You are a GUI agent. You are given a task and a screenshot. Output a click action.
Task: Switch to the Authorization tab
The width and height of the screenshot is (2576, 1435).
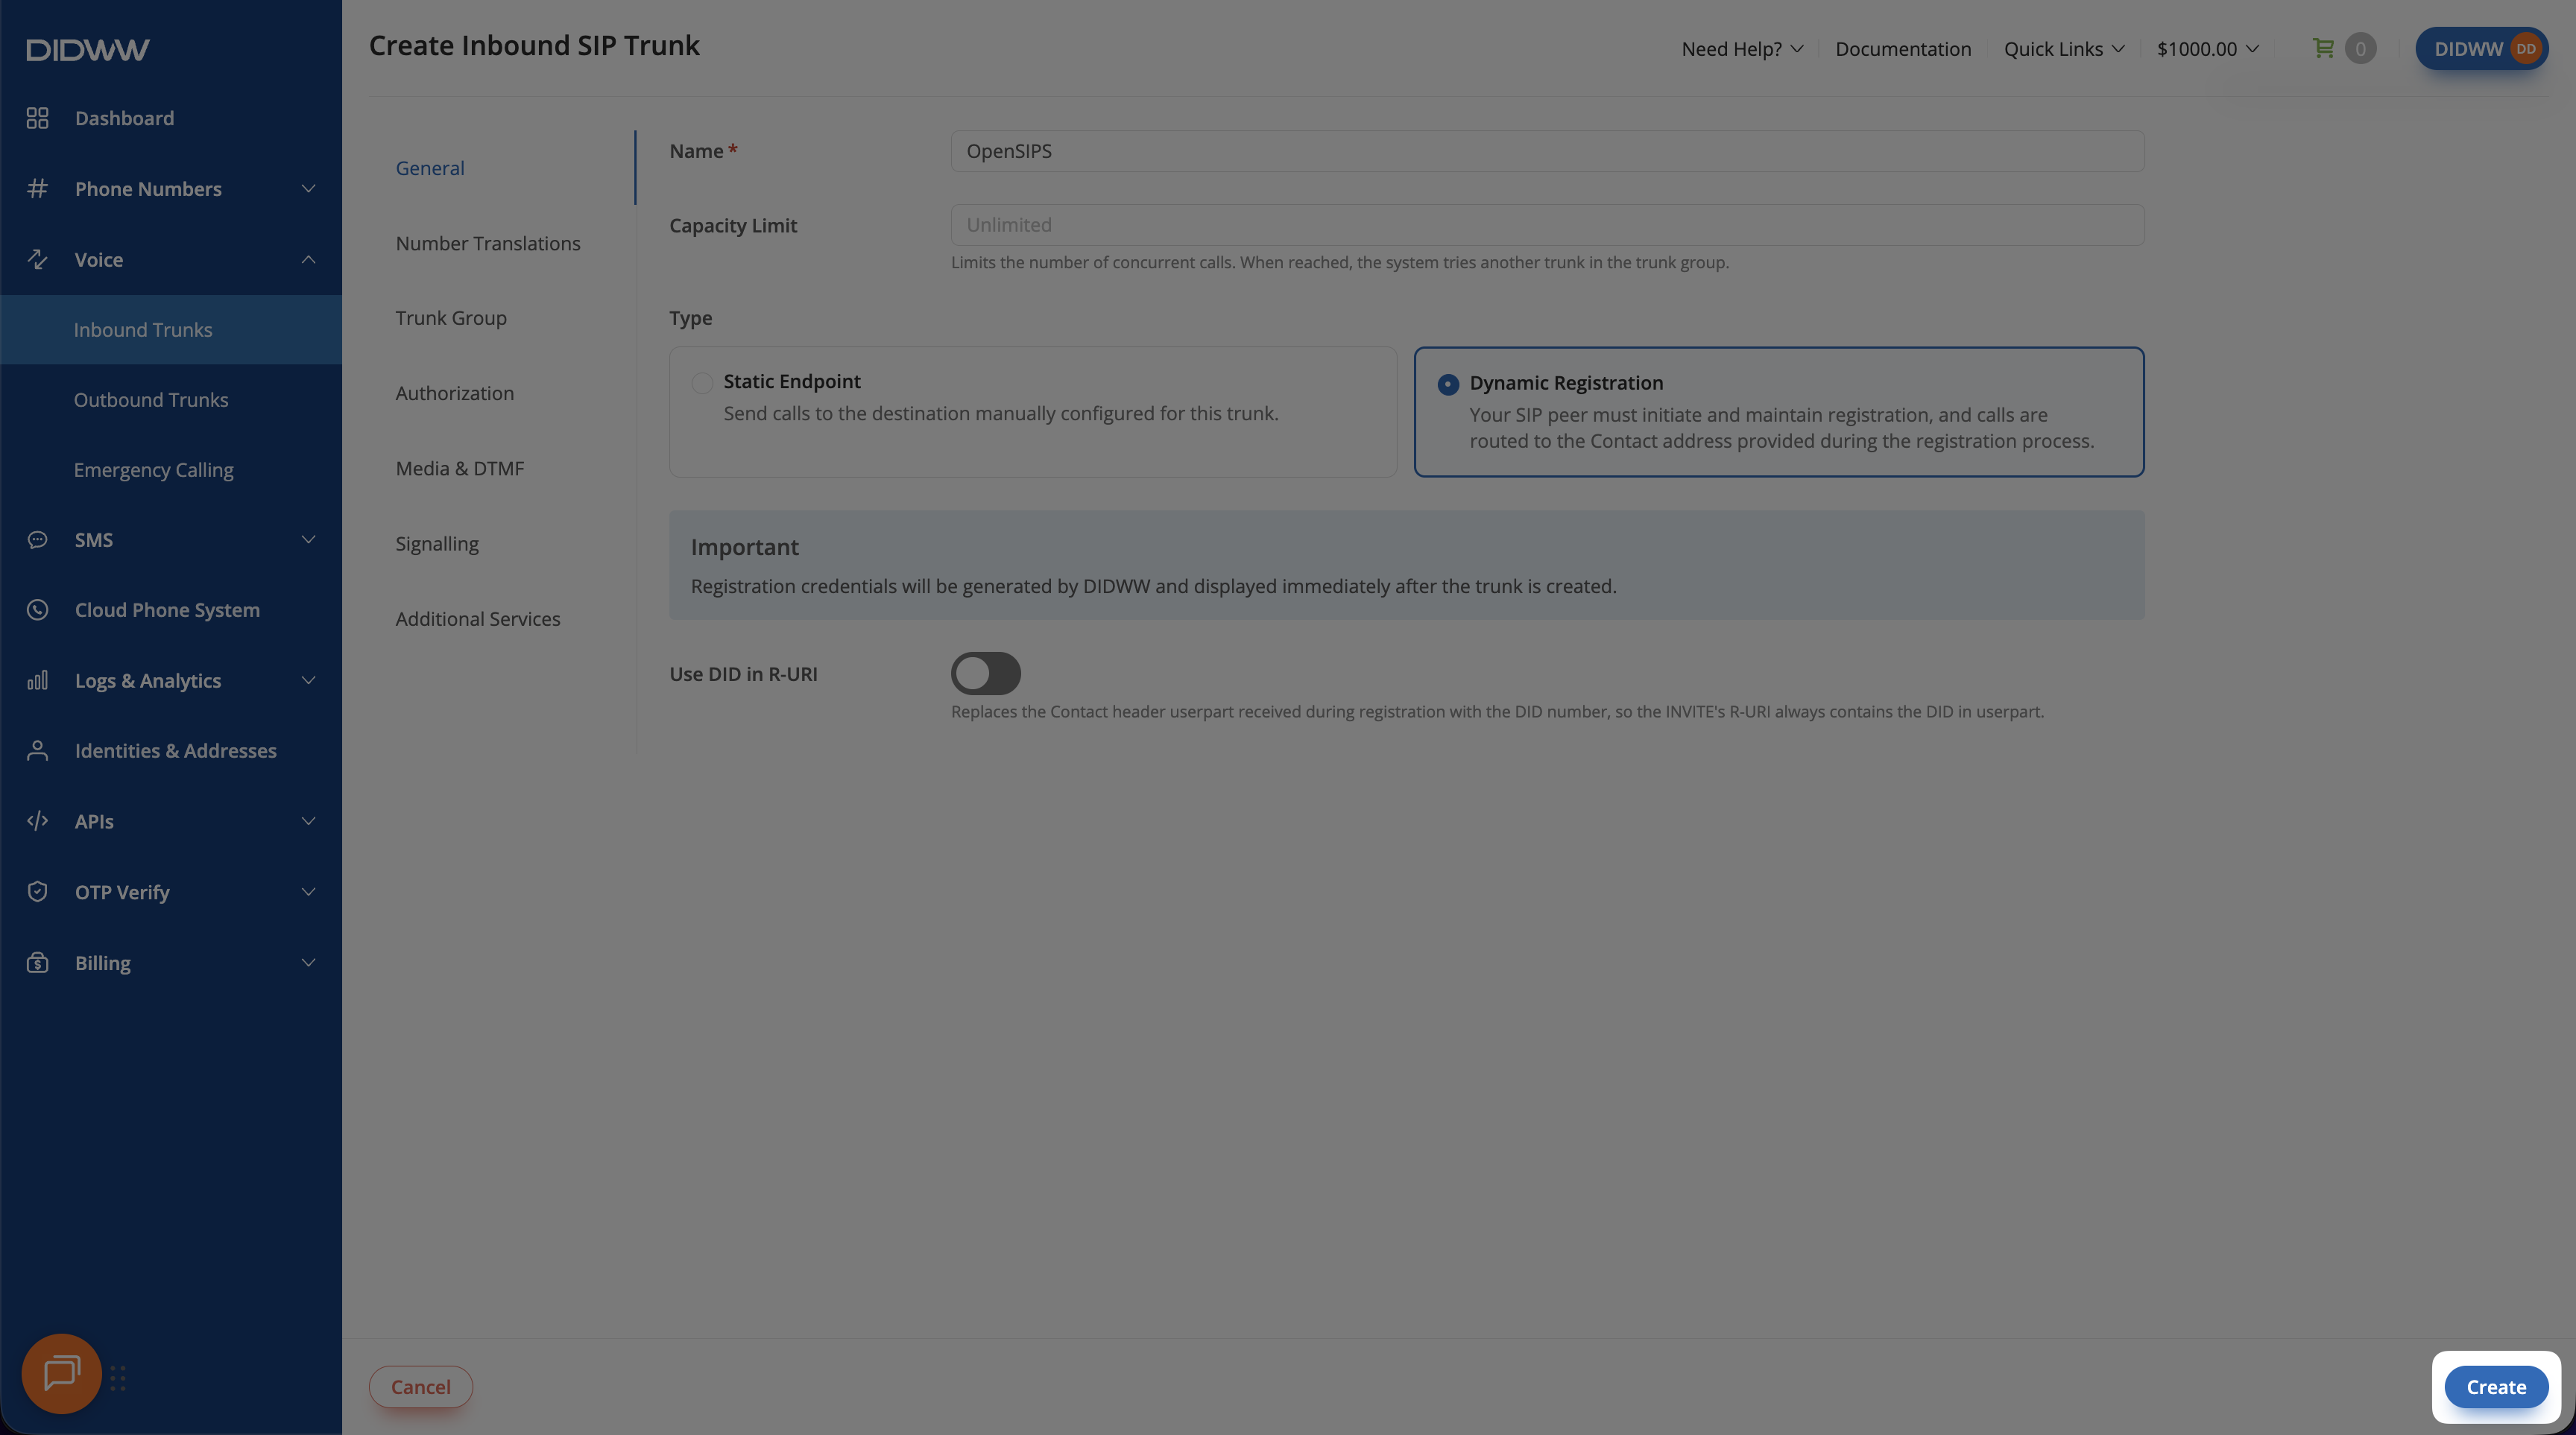(454, 393)
